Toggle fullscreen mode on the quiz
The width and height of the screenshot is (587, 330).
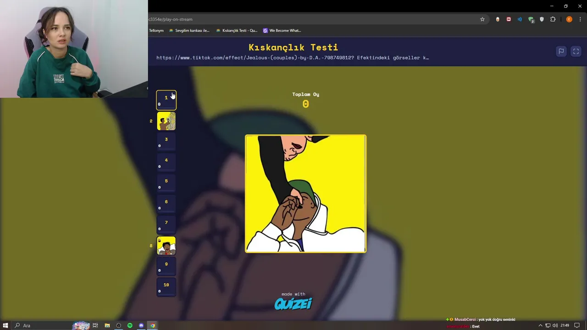[x=576, y=51]
